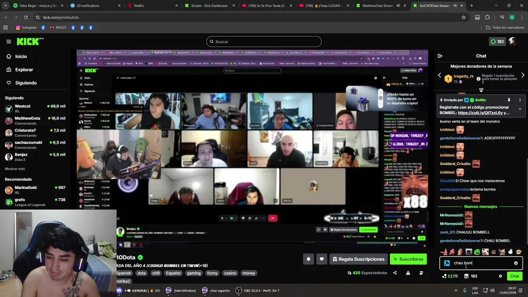This screenshot has height=297, width=528.
Task: Open the user profile avatar menu
Action: (512, 42)
